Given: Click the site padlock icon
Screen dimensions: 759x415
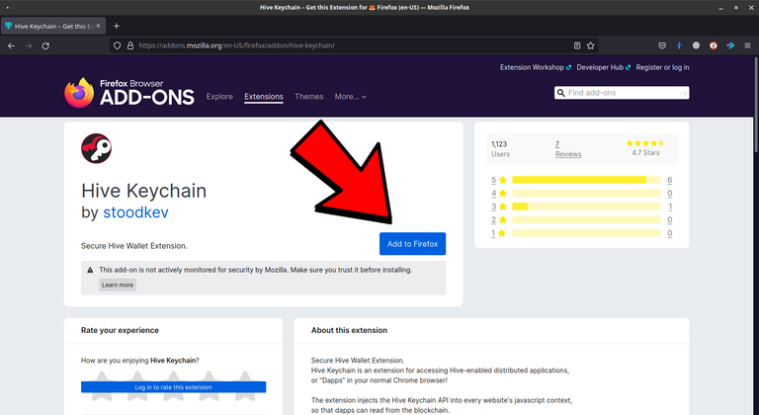Looking at the screenshot, I should coord(129,45).
